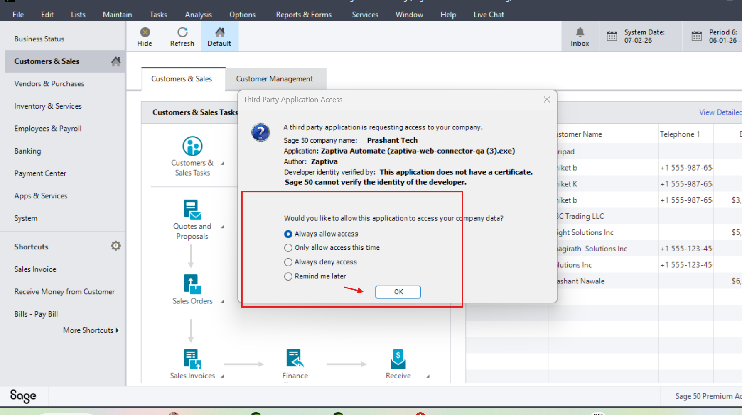Screen dimensions: 742x415
Task: Expand Quotes and Proposals dropdown arrow
Action: pyautogui.click(x=222, y=227)
